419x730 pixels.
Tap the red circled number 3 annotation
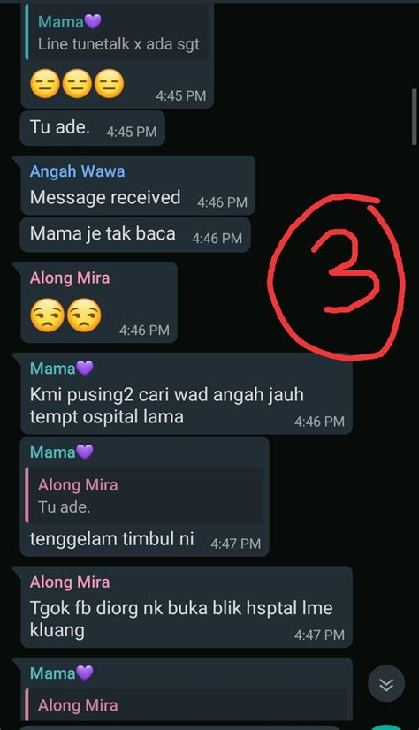tap(336, 277)
